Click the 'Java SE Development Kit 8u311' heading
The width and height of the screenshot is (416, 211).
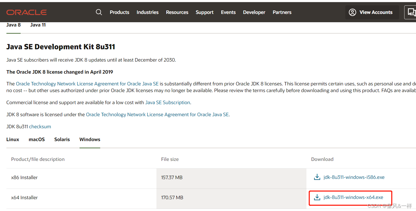(x=61, y=47)
